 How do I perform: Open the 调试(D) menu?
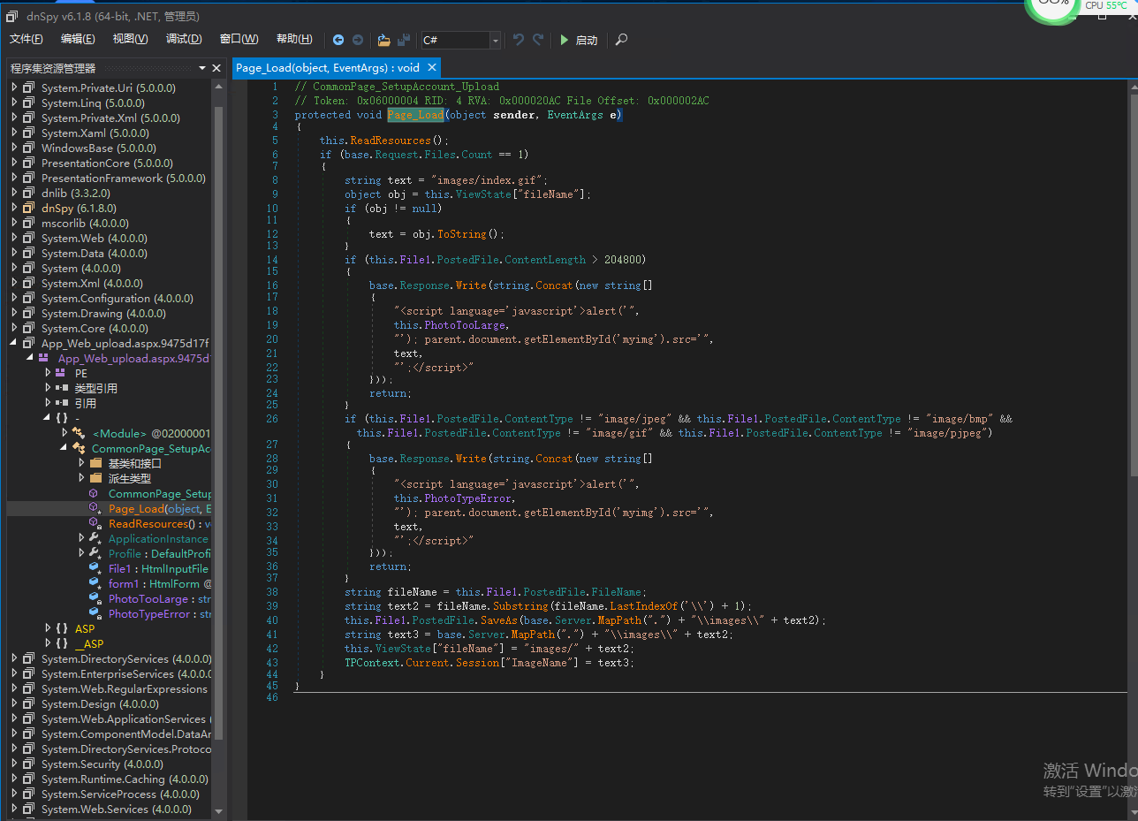[x=184, y=39]
